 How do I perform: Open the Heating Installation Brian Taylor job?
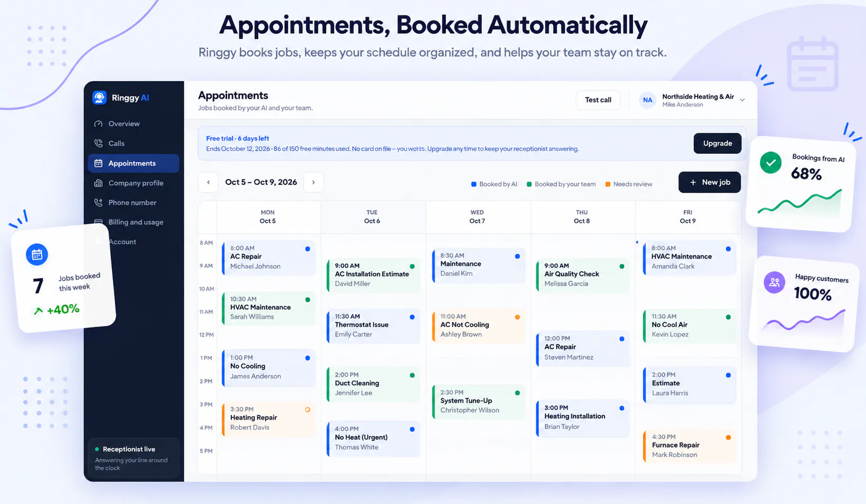[583, 418]
